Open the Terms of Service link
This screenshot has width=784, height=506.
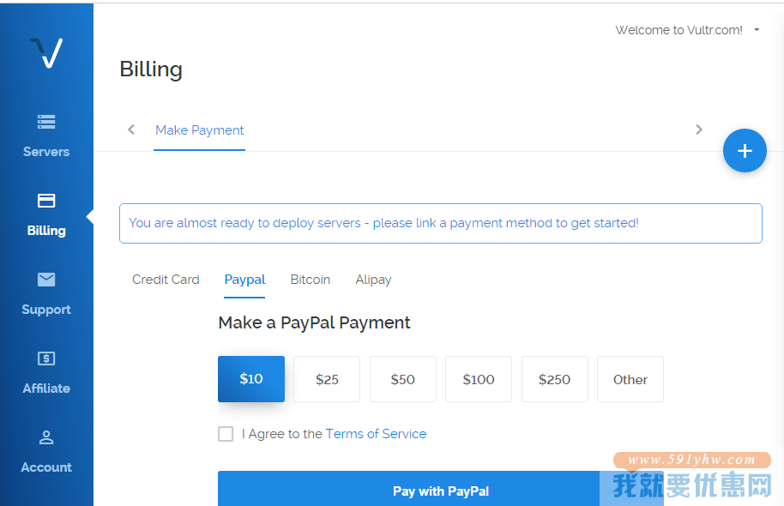[x=376, y=434]
